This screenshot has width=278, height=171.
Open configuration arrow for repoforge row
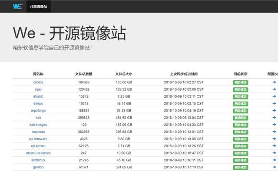coord(274,110)
